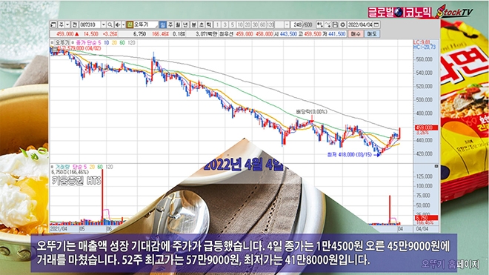This screenshot has width=489, height=275.
Task: Switch to the 주 (weekly) chart period
Action: tap(170, 24)
